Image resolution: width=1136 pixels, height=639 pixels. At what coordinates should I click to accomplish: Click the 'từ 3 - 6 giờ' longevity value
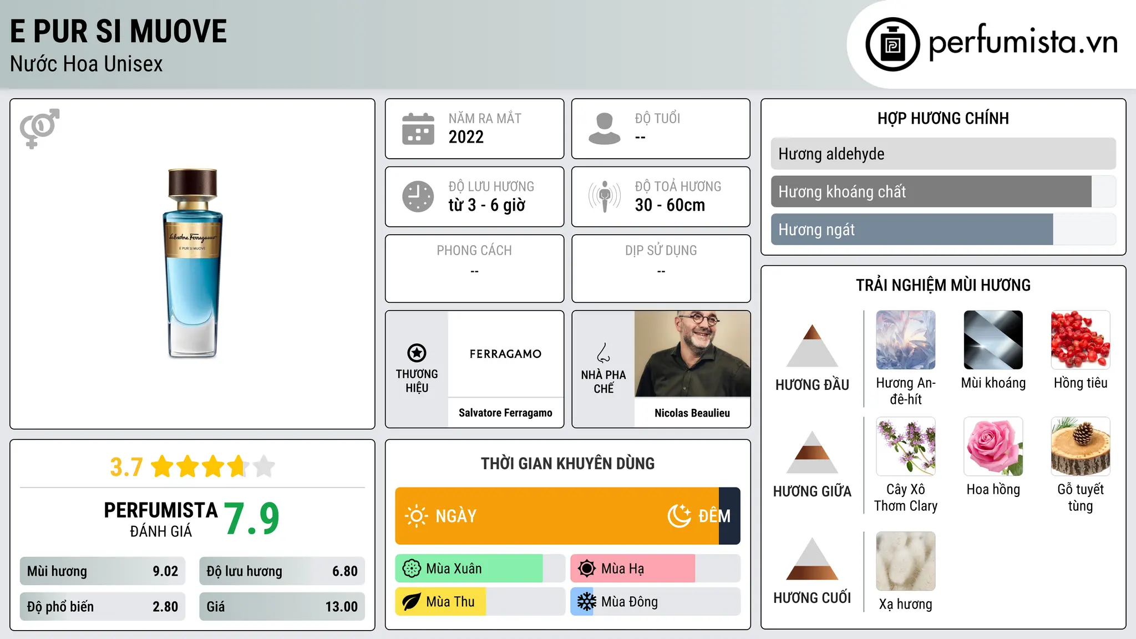click(487, 205)
